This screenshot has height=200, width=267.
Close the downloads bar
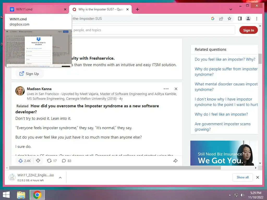(x=257, y=177)
